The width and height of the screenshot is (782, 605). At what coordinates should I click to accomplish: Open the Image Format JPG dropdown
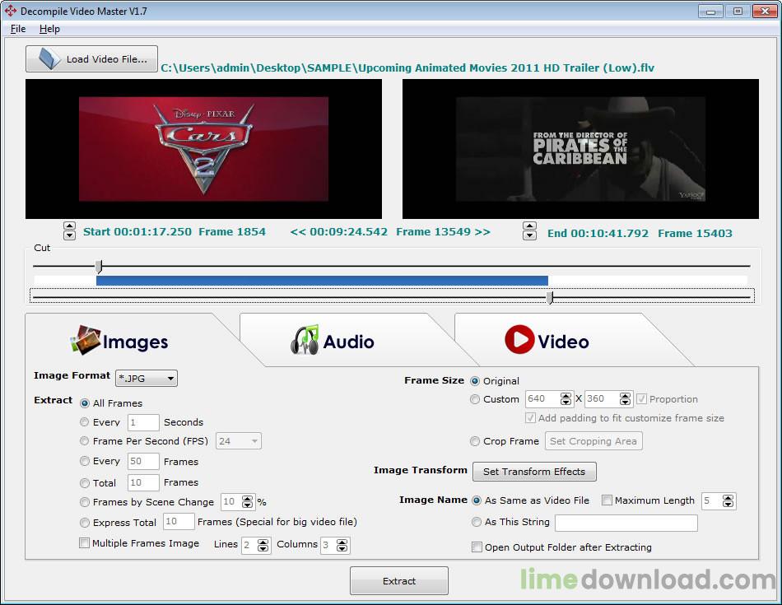click(147, 379)
